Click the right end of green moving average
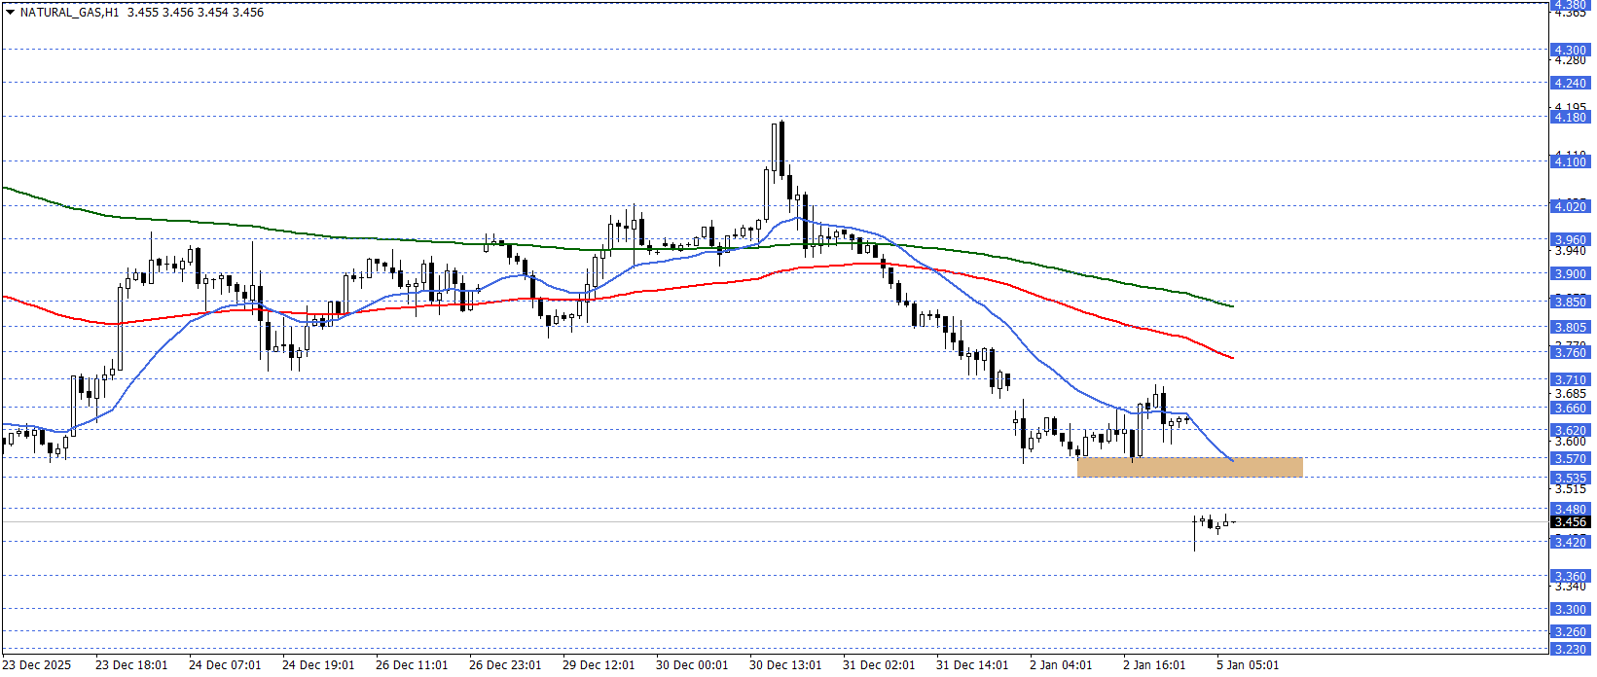This screenshot has height=677, width=1597. point(1231,305)
